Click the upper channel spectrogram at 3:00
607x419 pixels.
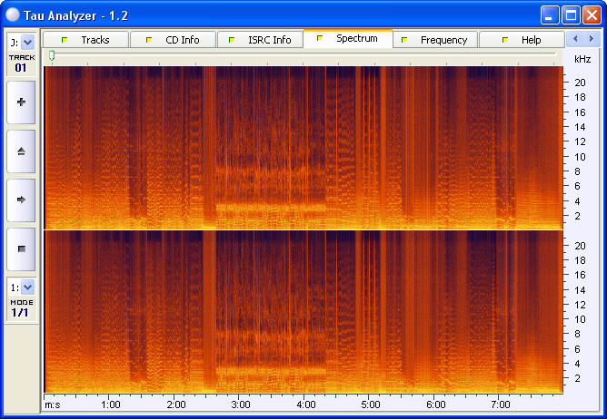[242, 147]
